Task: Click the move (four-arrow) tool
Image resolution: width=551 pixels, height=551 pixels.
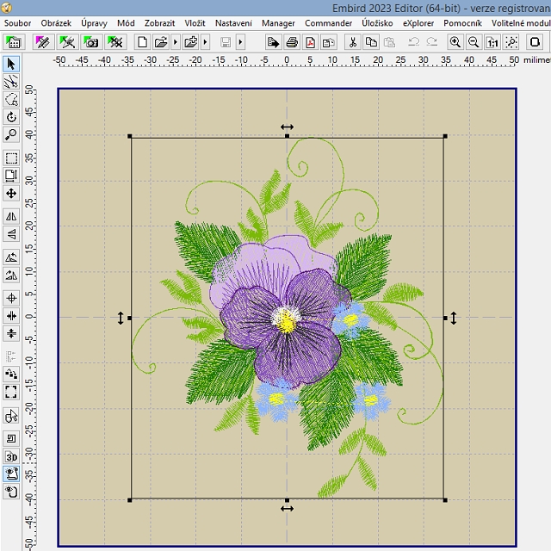Action: [11, 194]
